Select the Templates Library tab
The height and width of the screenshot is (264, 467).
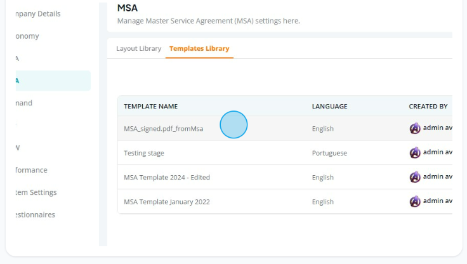(199, 49)
